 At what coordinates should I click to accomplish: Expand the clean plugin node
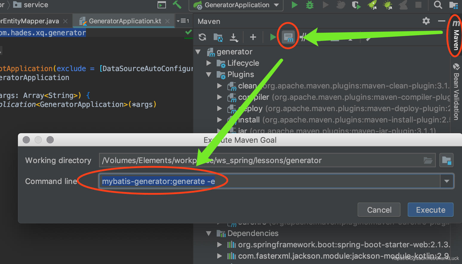pos(220,86)
